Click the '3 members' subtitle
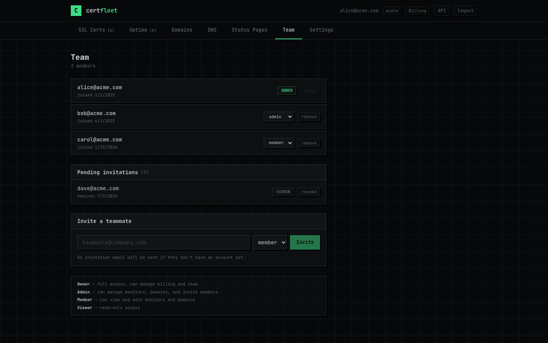This screenshot has height=343, width=548. click(83, 66)
